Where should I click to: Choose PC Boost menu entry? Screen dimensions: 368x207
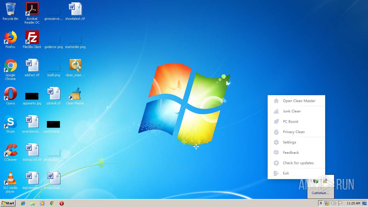tap(296, 122)
